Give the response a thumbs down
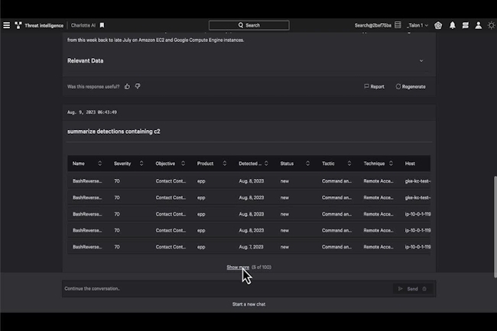 pos(138,86)
